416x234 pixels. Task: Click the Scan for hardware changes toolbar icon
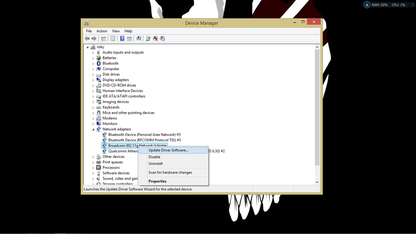coord(139,38)
